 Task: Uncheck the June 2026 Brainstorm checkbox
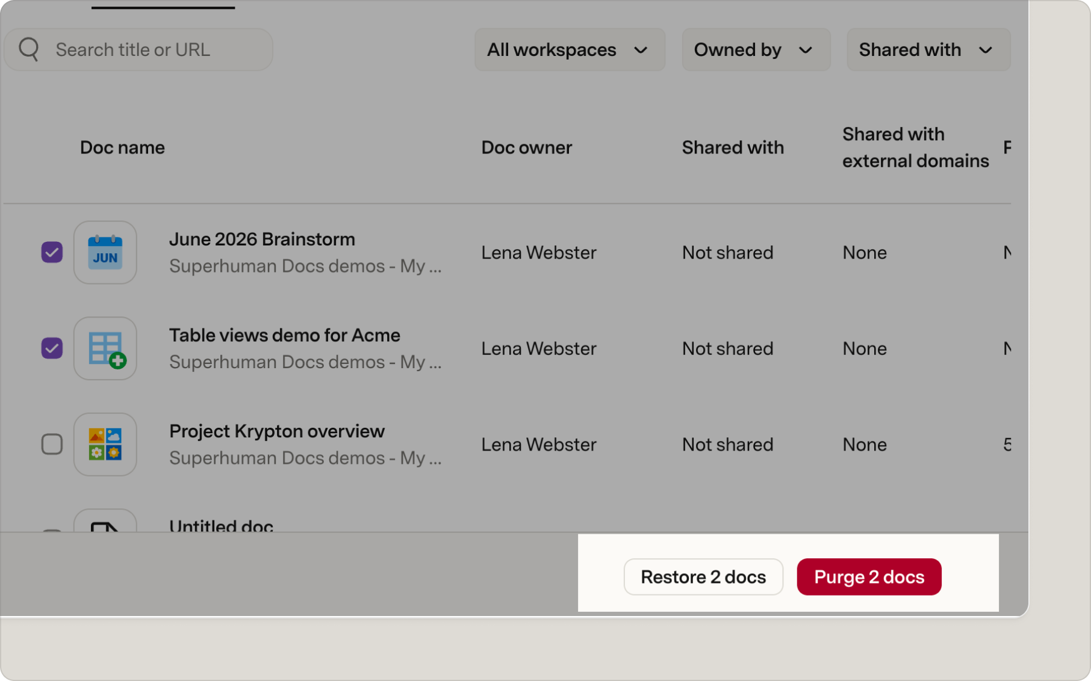(x=52, y=252)
